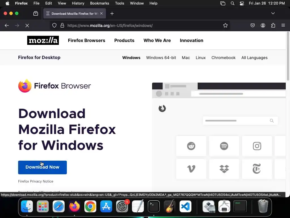The image size is (290, 218).
Task: Expand the list all tabs chevron
Action: (273, 13)
